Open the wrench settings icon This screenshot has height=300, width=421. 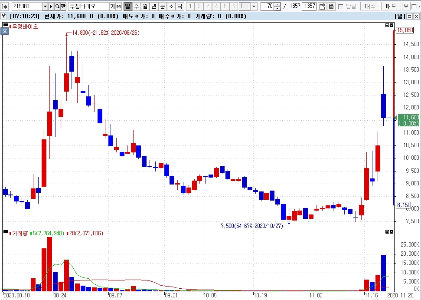(x=4, y=16)
